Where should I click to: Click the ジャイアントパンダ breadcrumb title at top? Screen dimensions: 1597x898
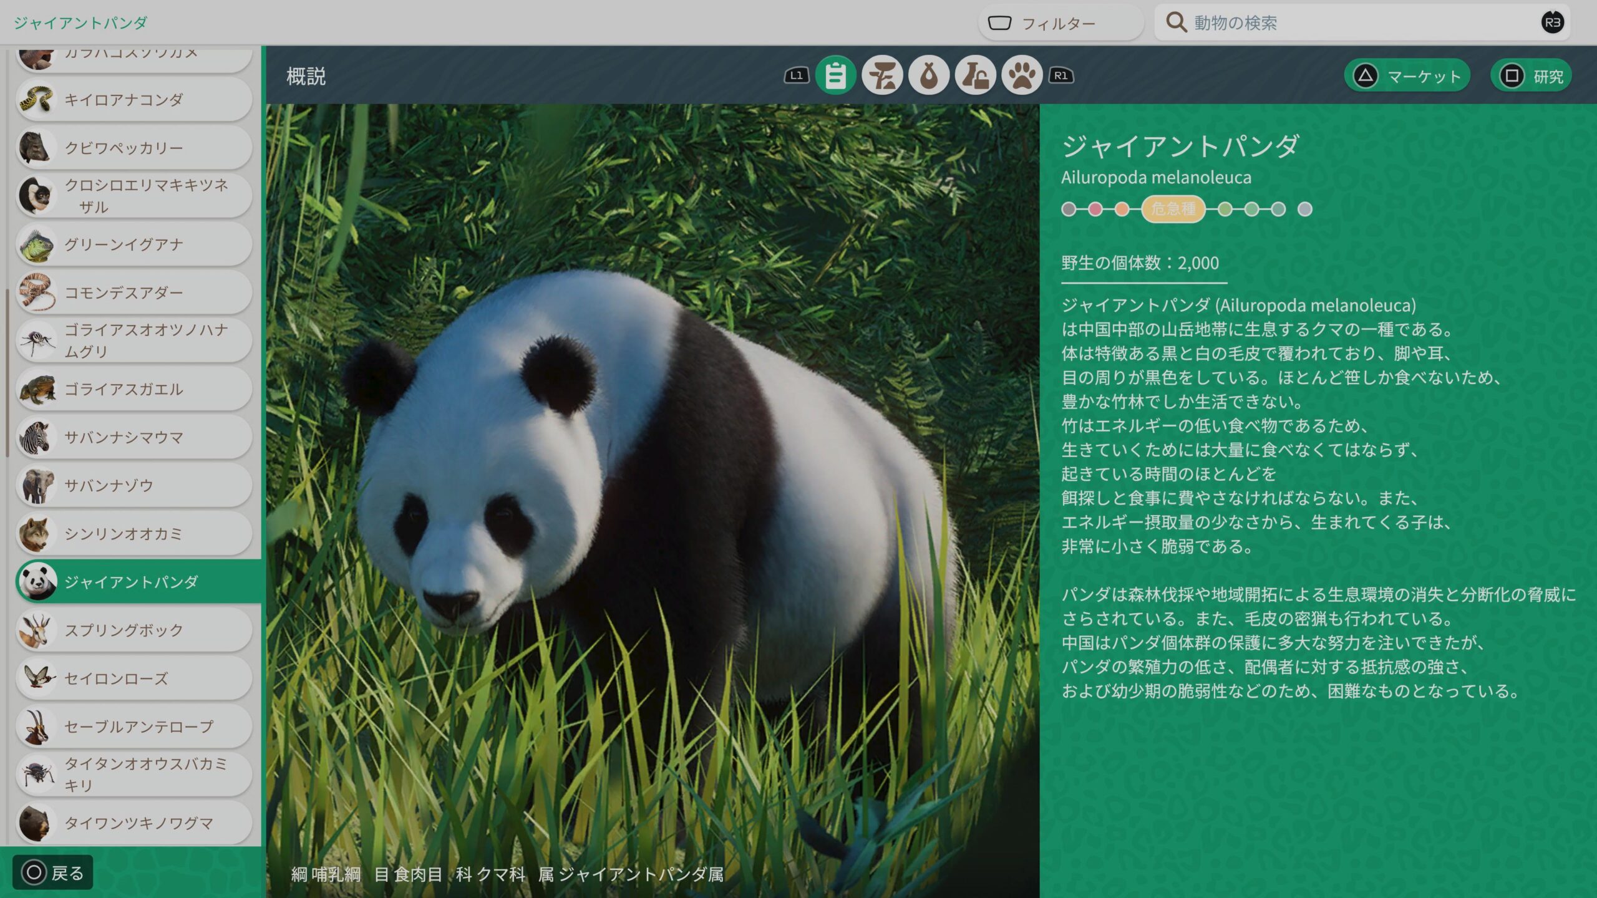(x=80, y=23)
